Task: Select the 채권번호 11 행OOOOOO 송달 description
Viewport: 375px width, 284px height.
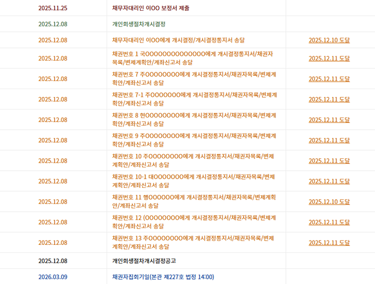Action: click(194, 201)
